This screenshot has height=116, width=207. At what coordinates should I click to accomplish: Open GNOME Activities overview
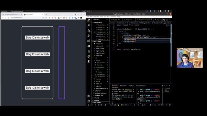4,11
